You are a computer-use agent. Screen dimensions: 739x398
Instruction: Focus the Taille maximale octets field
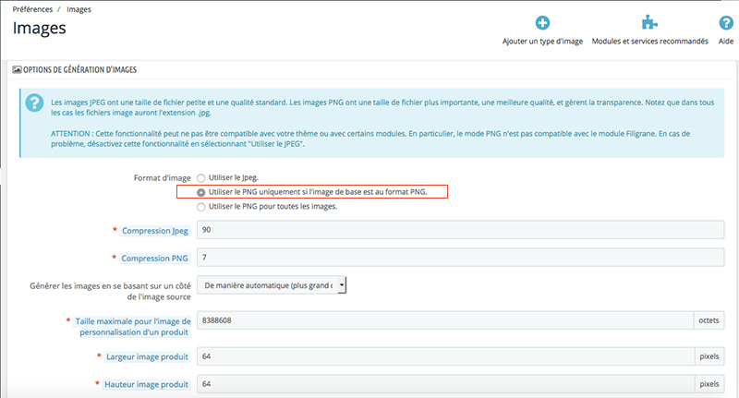click(x=445, y=320)
